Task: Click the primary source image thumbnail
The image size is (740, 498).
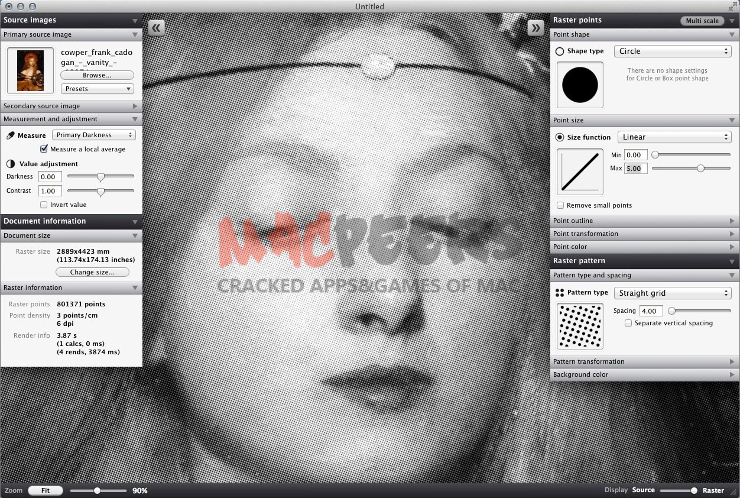Action: click(x=31, y=70)
